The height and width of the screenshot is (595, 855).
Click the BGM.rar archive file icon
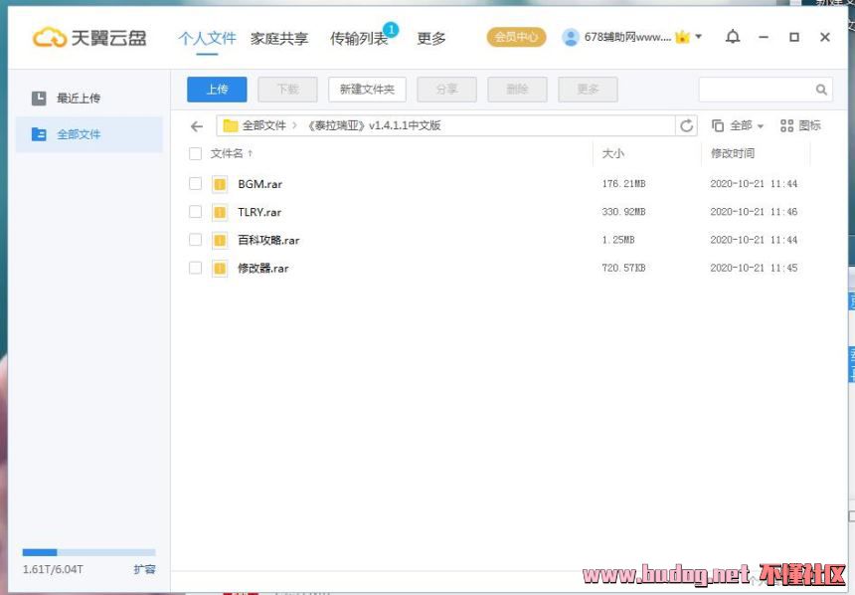click(220, 184)
